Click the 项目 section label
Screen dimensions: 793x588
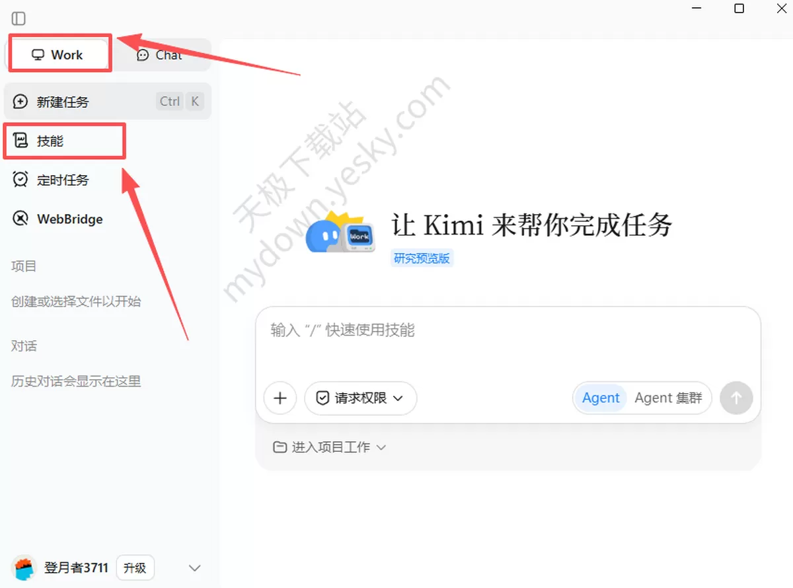tap(24, 266)
